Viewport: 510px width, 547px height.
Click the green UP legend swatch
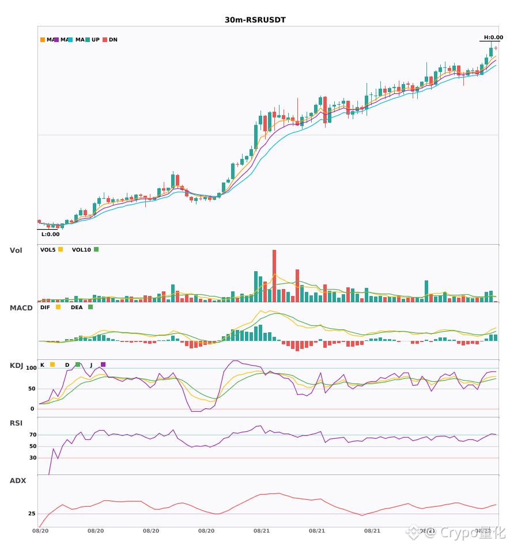[x=88, y=40]
